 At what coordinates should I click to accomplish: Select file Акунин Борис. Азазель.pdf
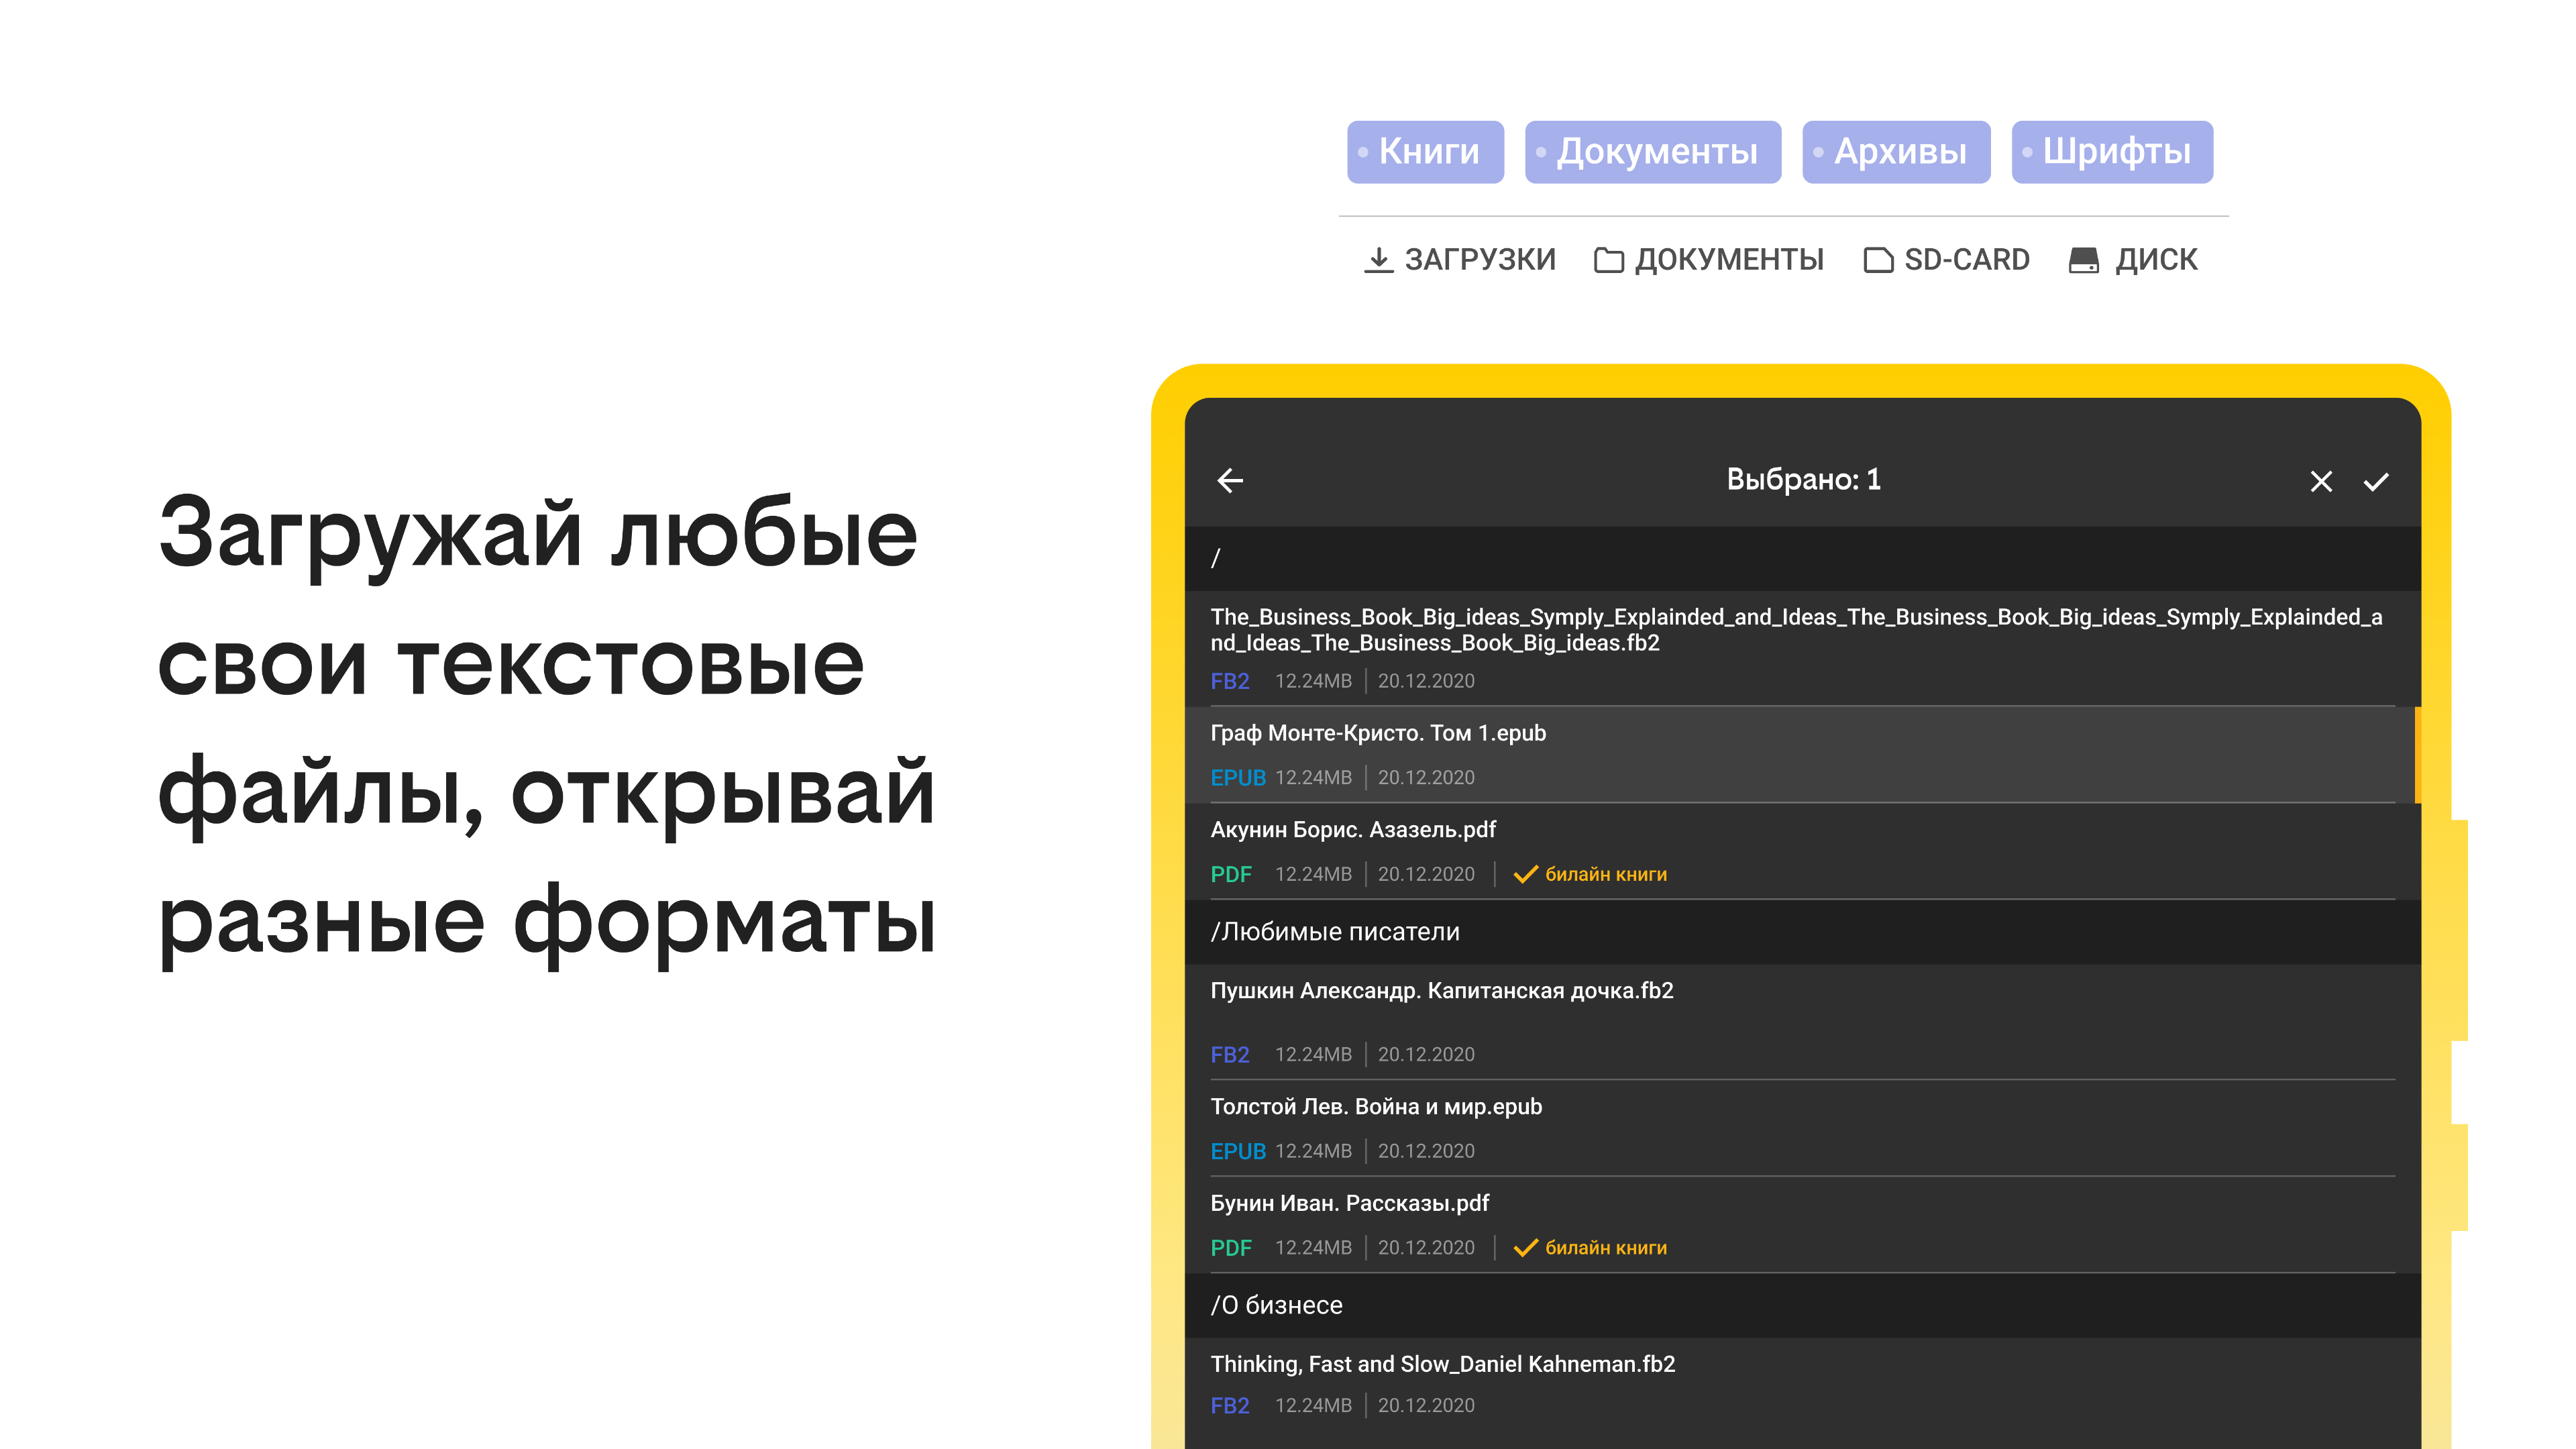click(x=1802, y=851)
